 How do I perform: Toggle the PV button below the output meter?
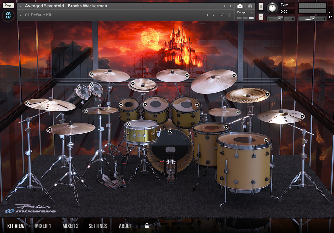[x=330, y=17]
